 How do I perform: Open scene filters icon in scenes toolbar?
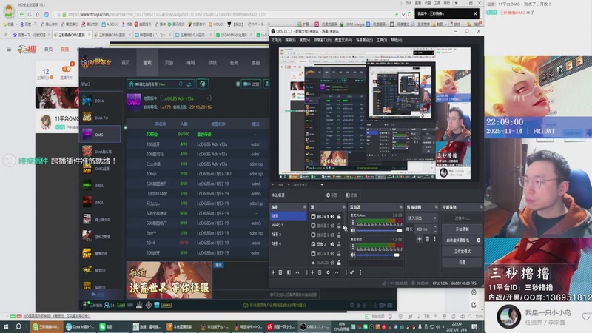coord(289,272)
